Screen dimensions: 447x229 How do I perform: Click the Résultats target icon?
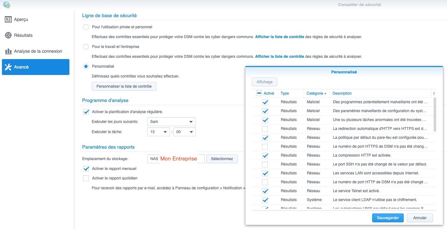(8, 35)
